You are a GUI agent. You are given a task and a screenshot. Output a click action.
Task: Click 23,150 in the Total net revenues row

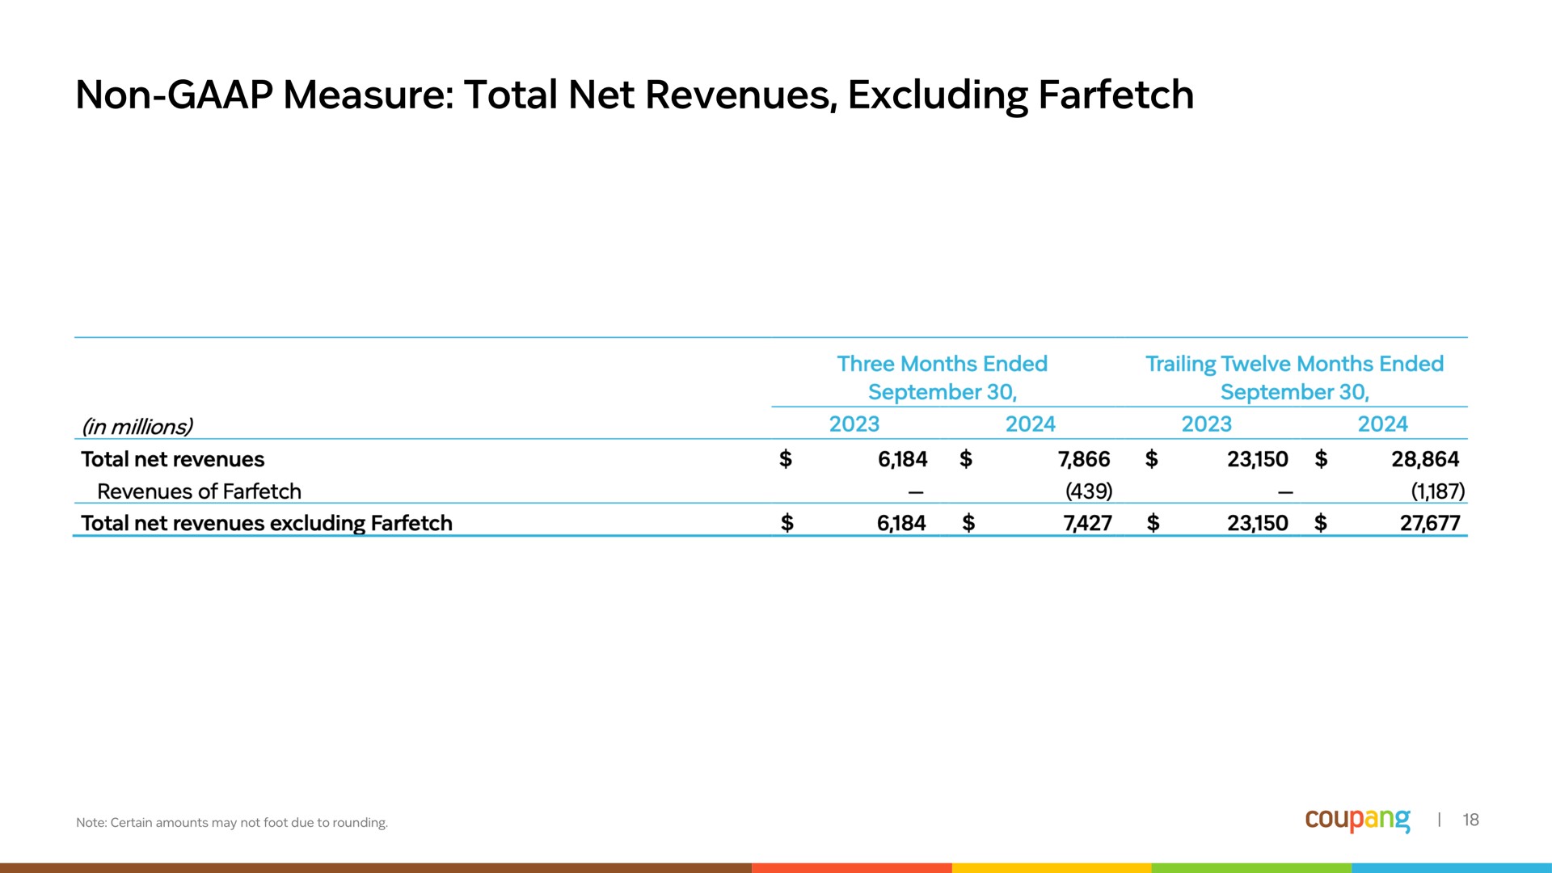1257,459
